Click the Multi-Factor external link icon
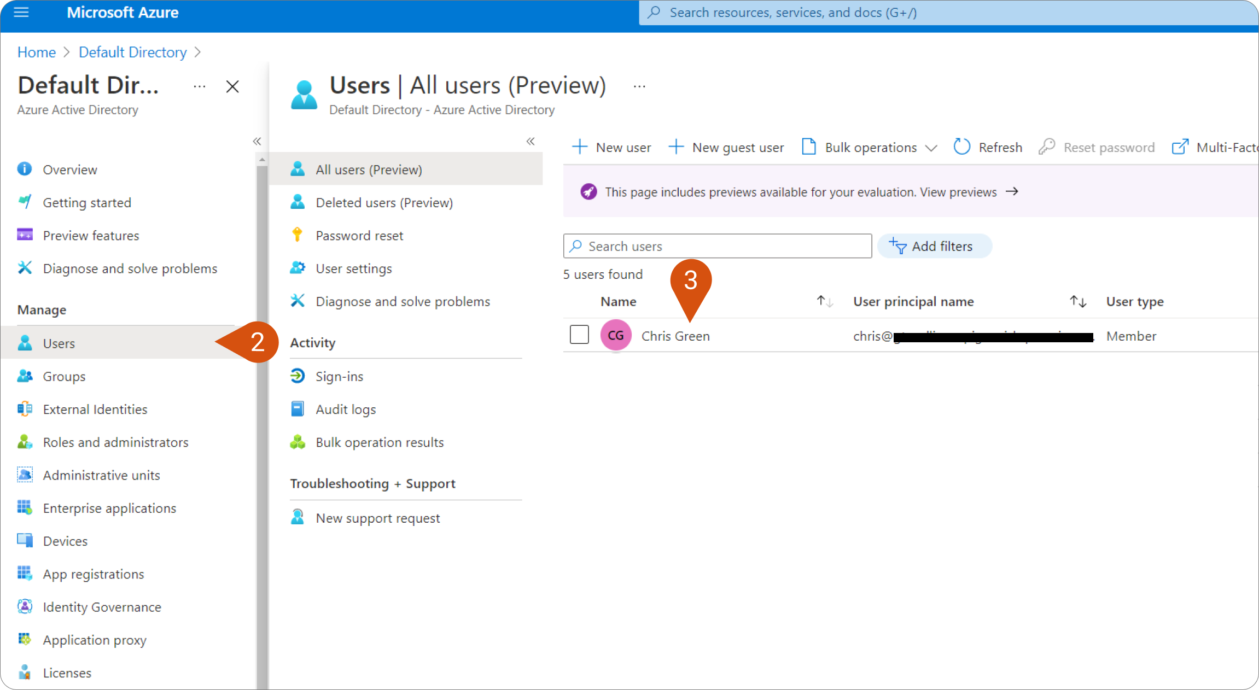Viewport: 1259px width, 690px height. [1180, 147]
